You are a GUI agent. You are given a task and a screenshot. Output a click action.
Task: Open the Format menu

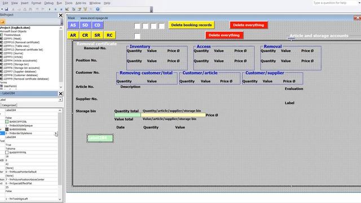36,3
